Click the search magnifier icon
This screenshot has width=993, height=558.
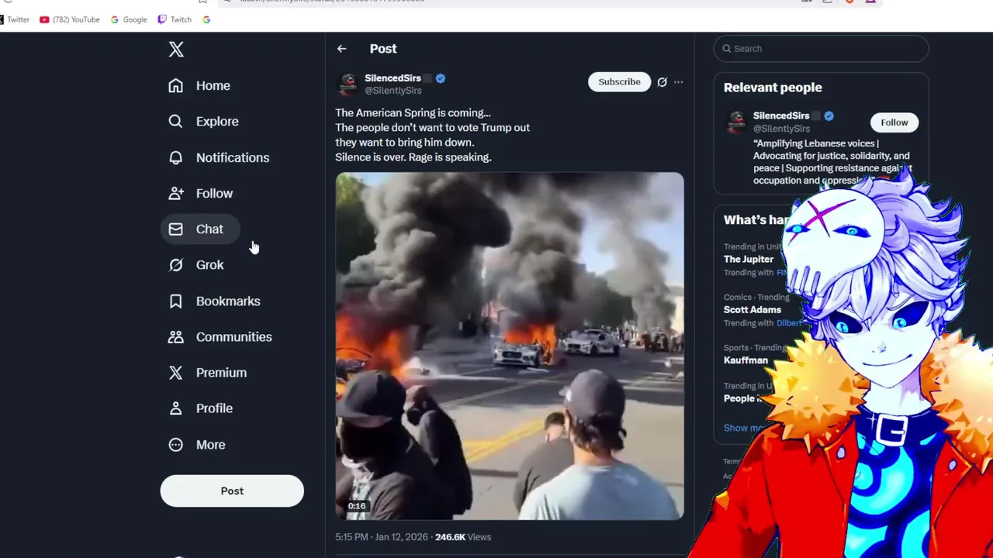727,49
